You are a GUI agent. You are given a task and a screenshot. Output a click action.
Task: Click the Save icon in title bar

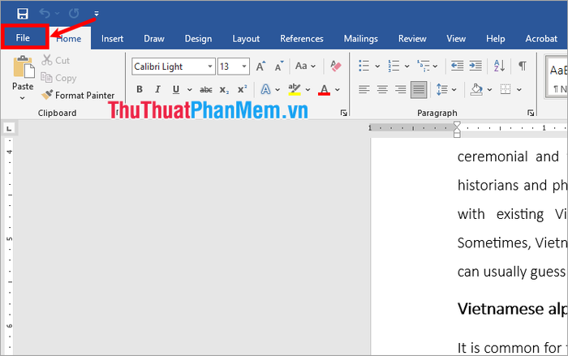click(x=22, y=13)
